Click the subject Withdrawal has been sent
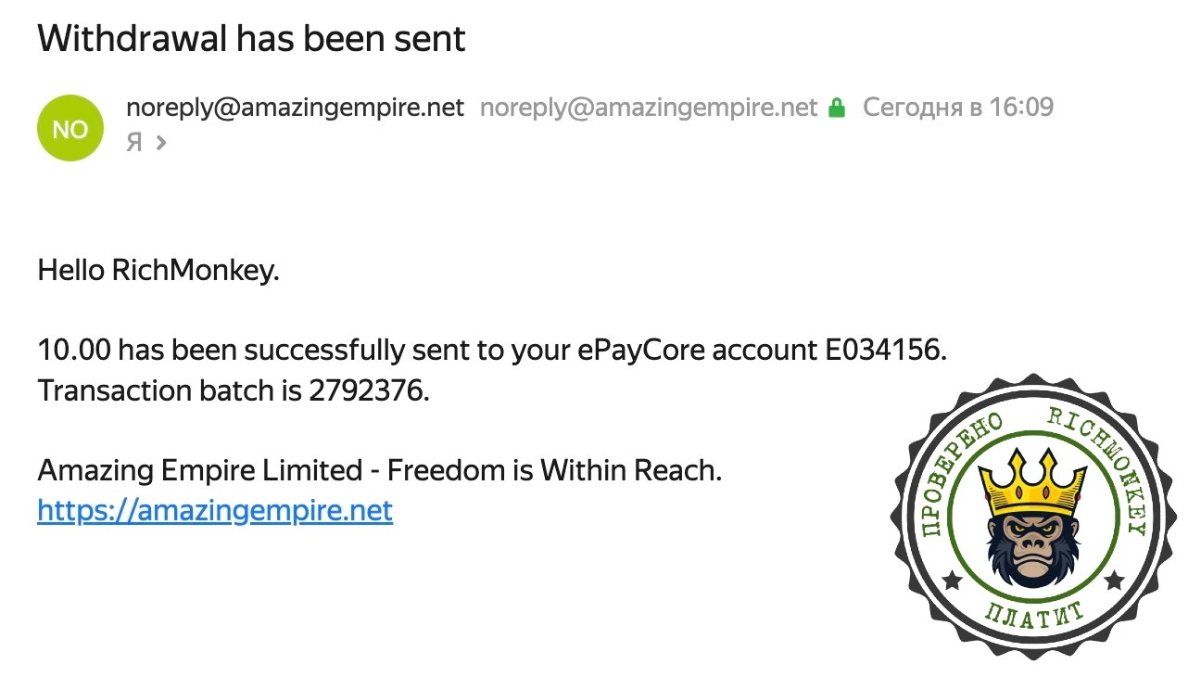 pos(251,38)
